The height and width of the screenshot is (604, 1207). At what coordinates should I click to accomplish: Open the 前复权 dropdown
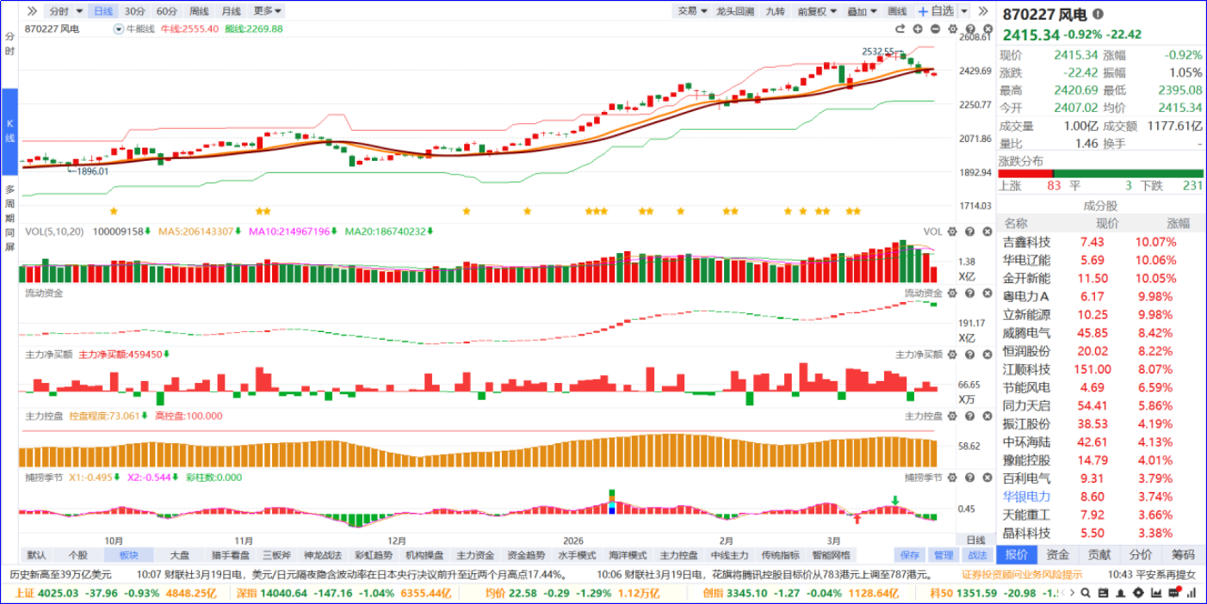tap(816, 11)
